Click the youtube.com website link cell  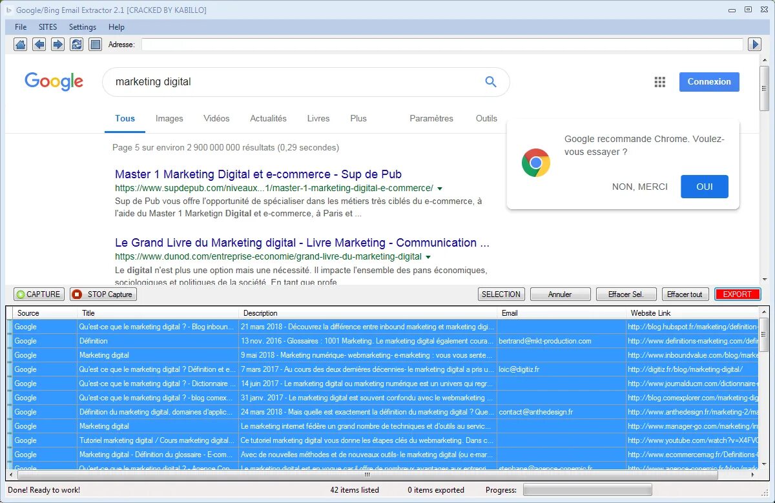[x=692, y=440]
